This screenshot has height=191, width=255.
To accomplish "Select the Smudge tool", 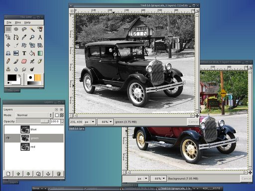I will (x=24, y=69).
